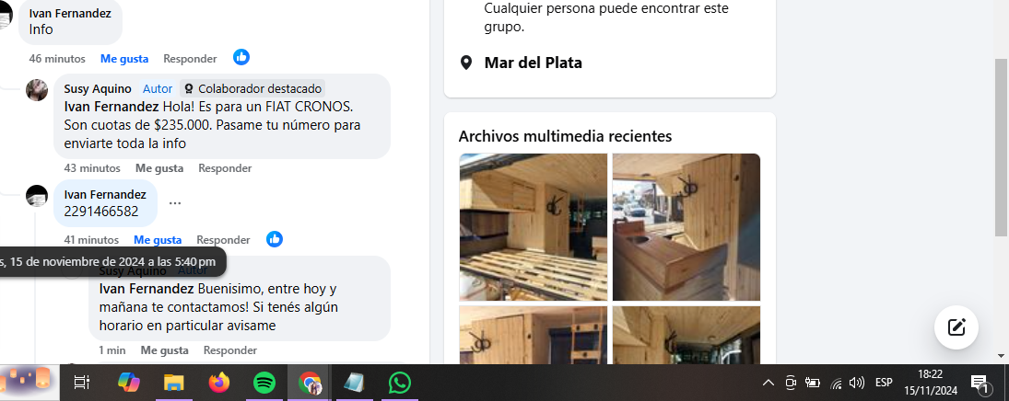Click like reaction icon under phone number comment
Screen dimensions: 1009x401
tap(275, 239)
